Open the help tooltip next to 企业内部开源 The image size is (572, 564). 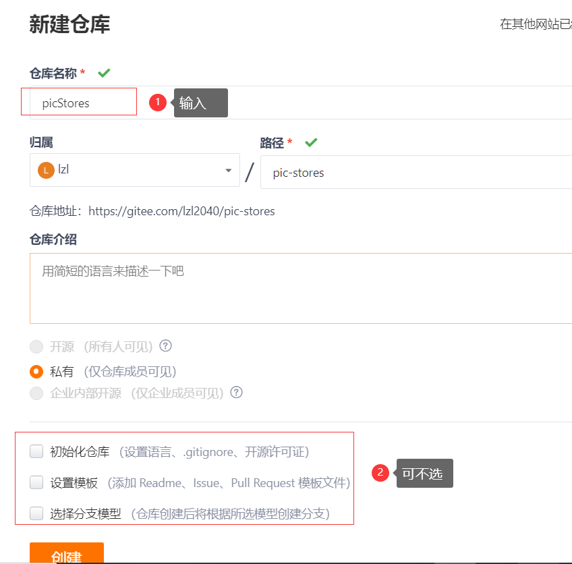tap(236, 393)
